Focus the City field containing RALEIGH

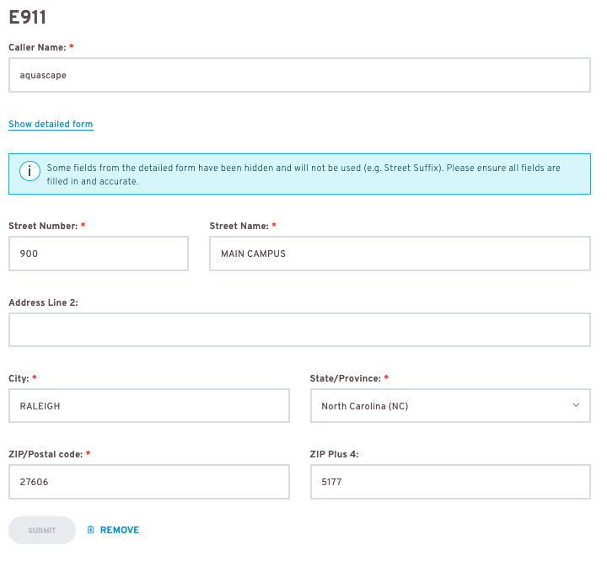tap(149, 405)
